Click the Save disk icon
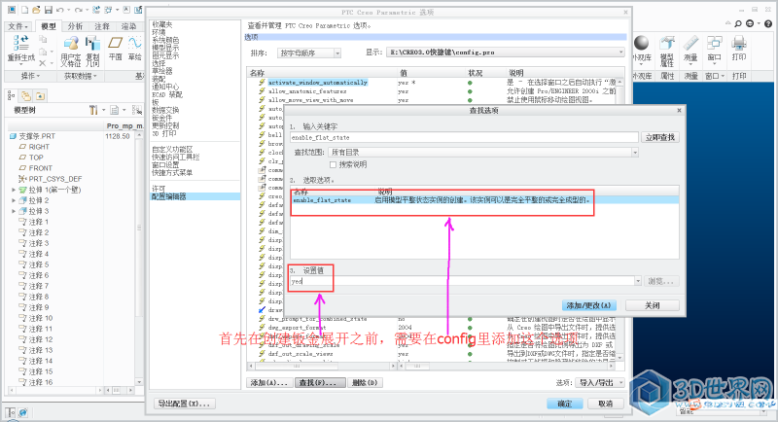This screenshot has width=778, height=422. [x=48, y=10]
